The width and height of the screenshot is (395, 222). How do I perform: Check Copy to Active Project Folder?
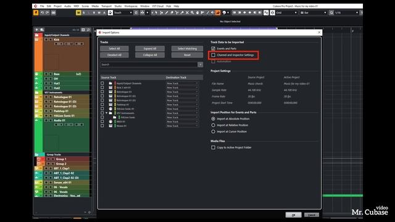(x=213, y=147)
